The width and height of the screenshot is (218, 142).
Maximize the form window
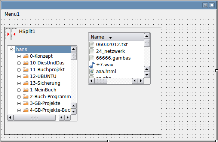[205, 5]
